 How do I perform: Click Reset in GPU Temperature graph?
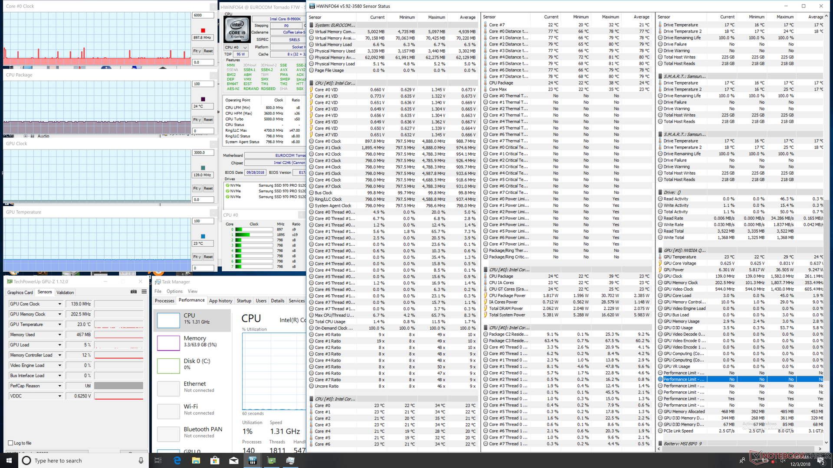208,257
